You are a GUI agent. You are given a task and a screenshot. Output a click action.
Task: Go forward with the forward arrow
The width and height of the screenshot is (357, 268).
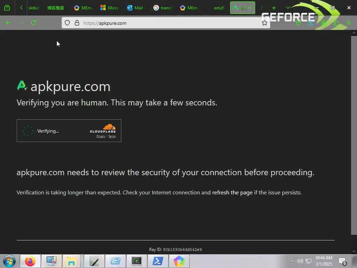tap(21, 23)
